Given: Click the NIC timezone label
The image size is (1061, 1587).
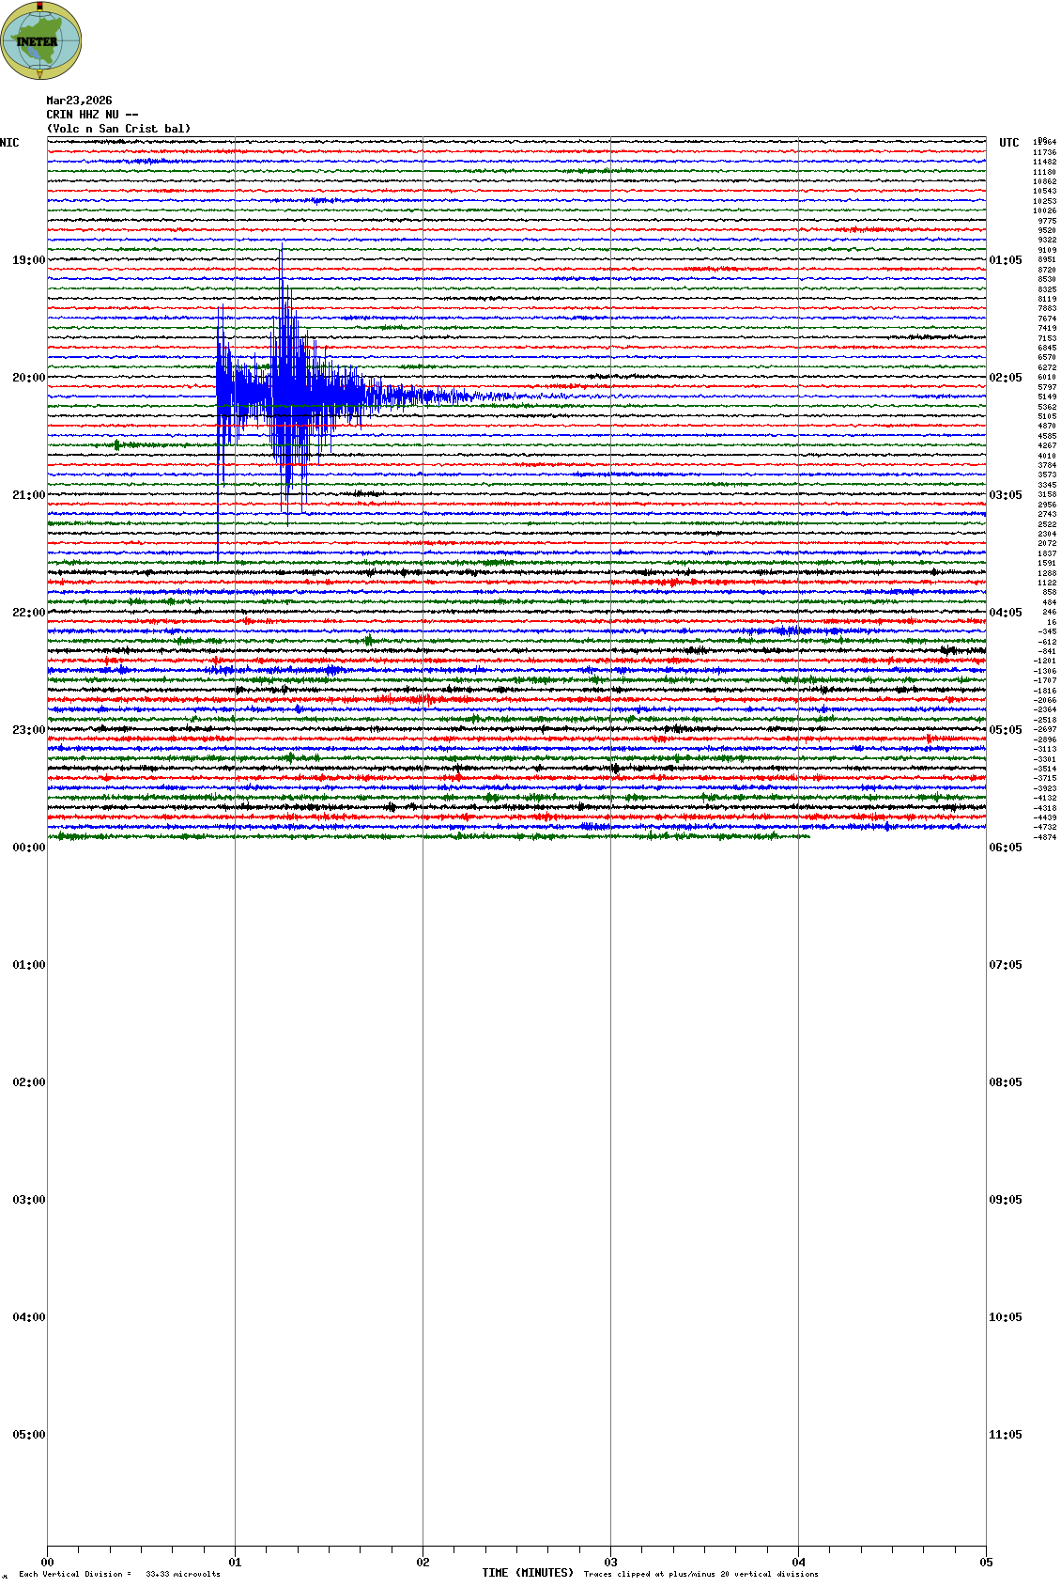Looking at the screenshot, I should 10,143.
